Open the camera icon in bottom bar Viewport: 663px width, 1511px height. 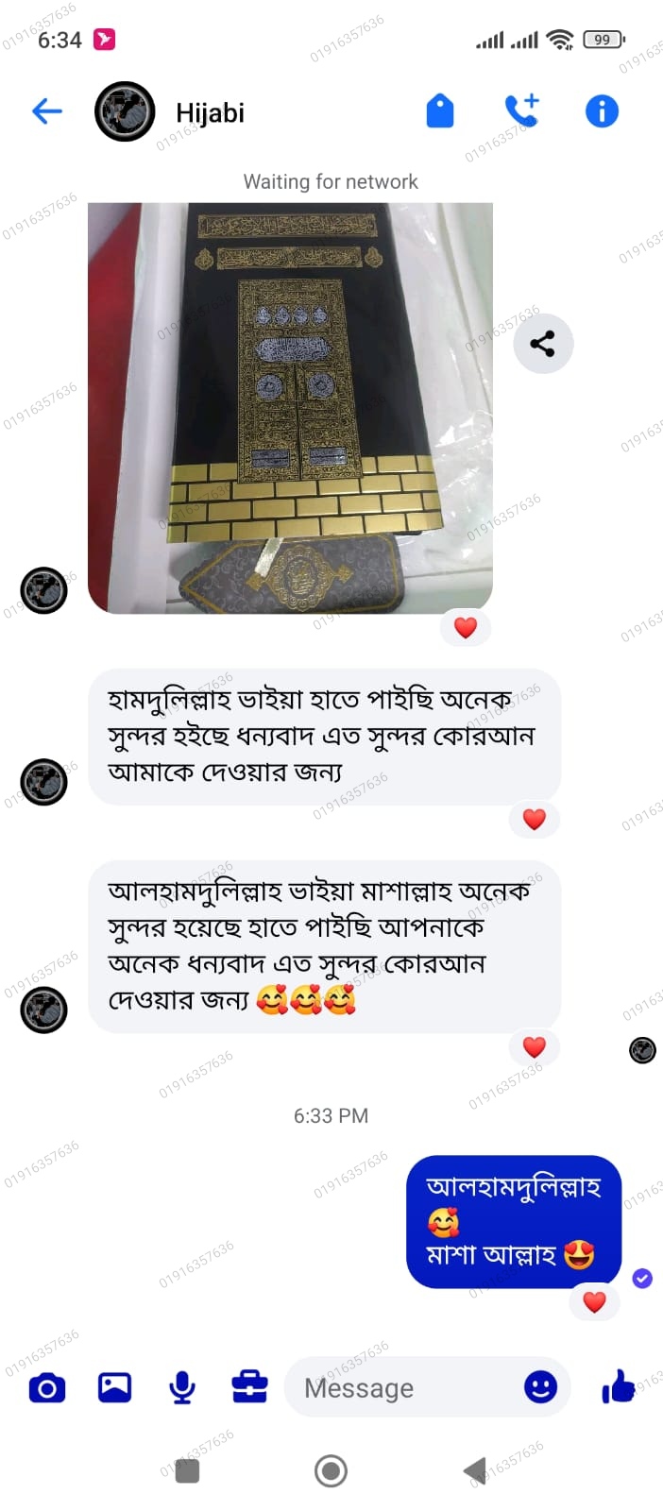tap(47, 1388)
